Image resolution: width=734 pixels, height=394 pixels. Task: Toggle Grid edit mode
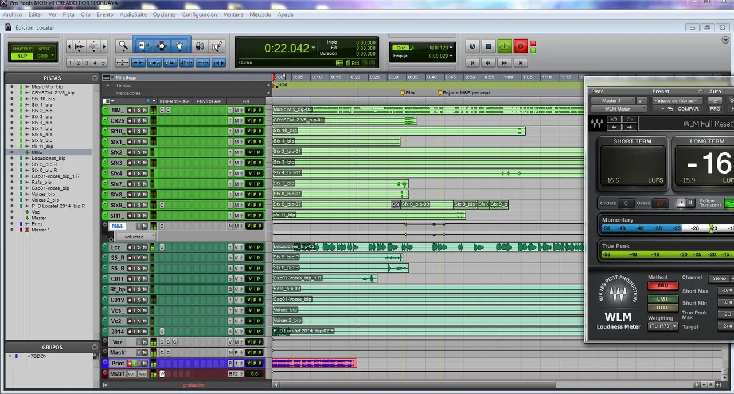click(44, 56)
